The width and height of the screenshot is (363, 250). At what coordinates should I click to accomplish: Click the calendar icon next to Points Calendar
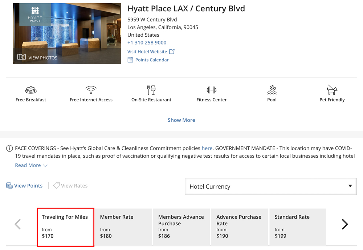coord(130,60)
